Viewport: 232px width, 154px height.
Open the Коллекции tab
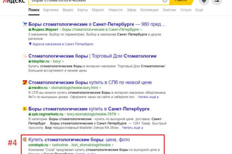[x=149, y=10]
